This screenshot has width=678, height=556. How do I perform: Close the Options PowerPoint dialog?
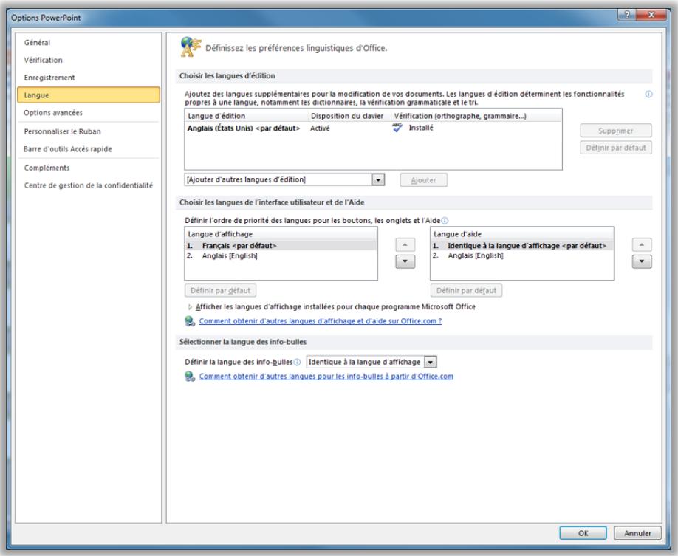pyautogui.click(x=651, y=15)
